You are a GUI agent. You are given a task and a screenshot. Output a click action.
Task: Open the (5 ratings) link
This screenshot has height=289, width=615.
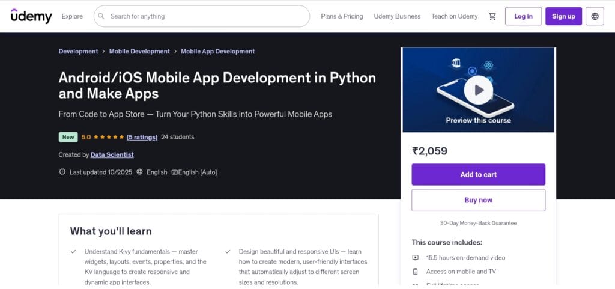[x=142, y=137]
